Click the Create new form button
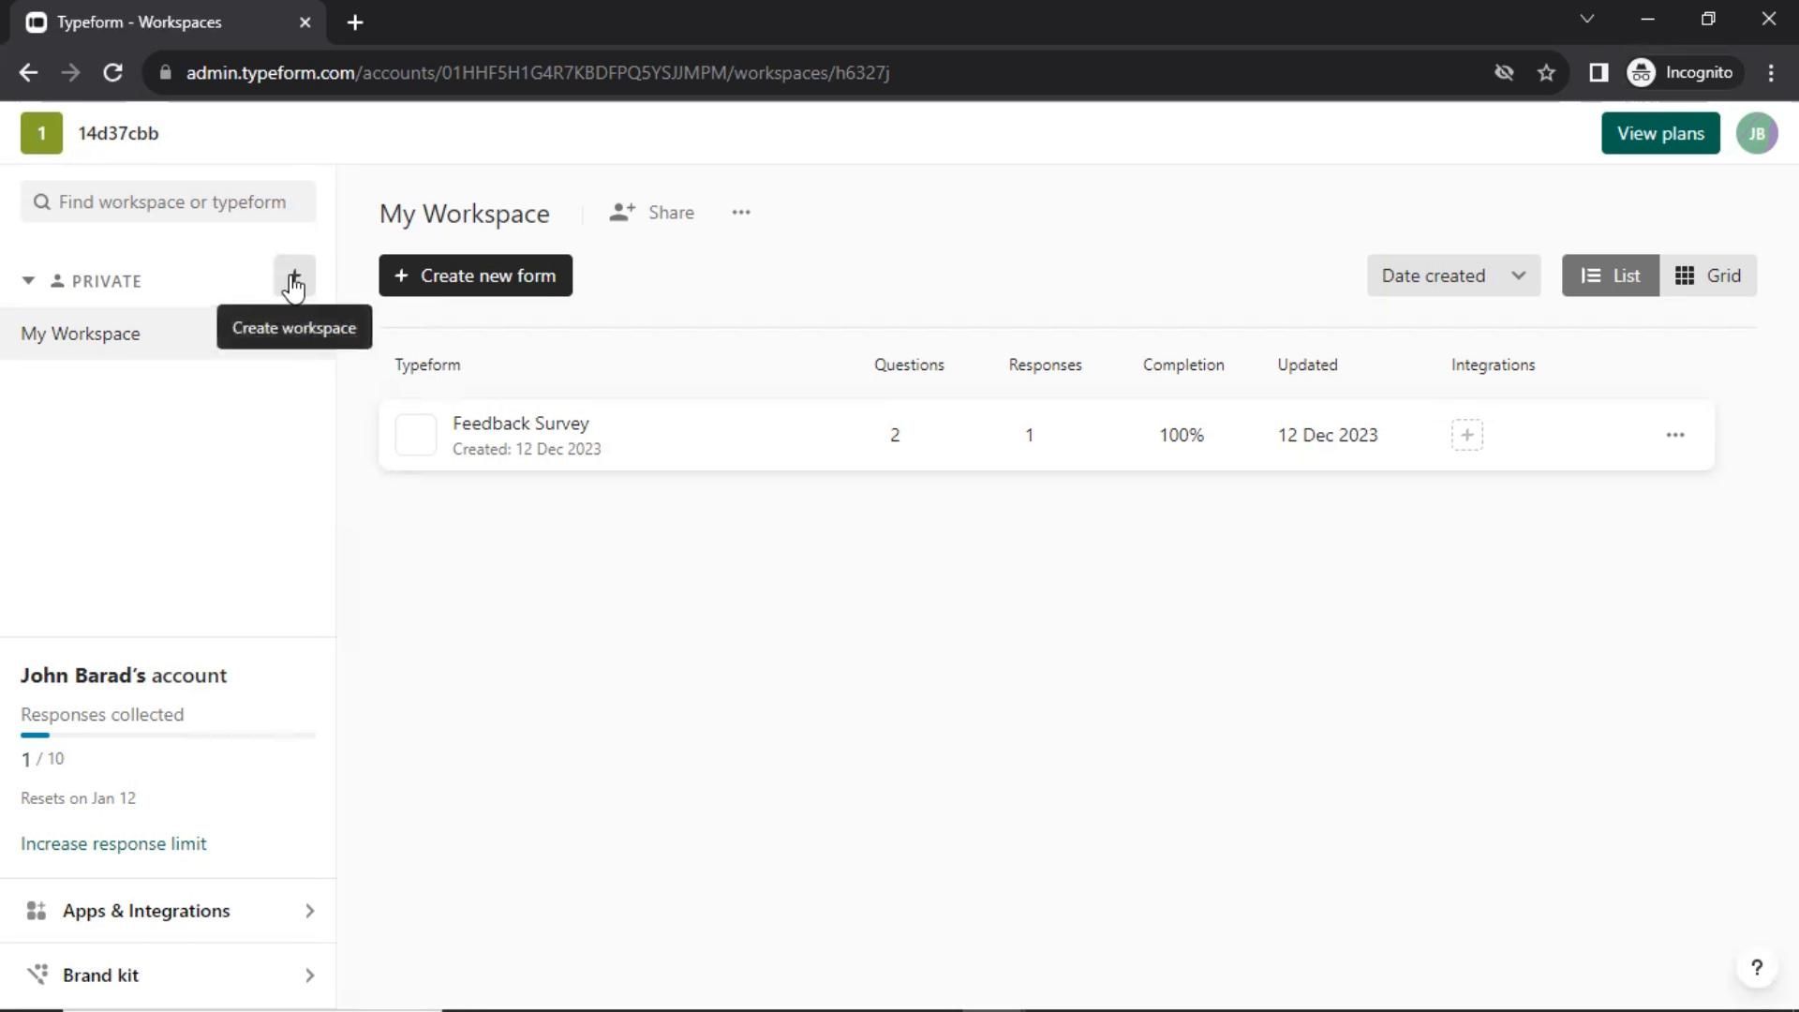The image size is (1799, 1012). (475, 276)
